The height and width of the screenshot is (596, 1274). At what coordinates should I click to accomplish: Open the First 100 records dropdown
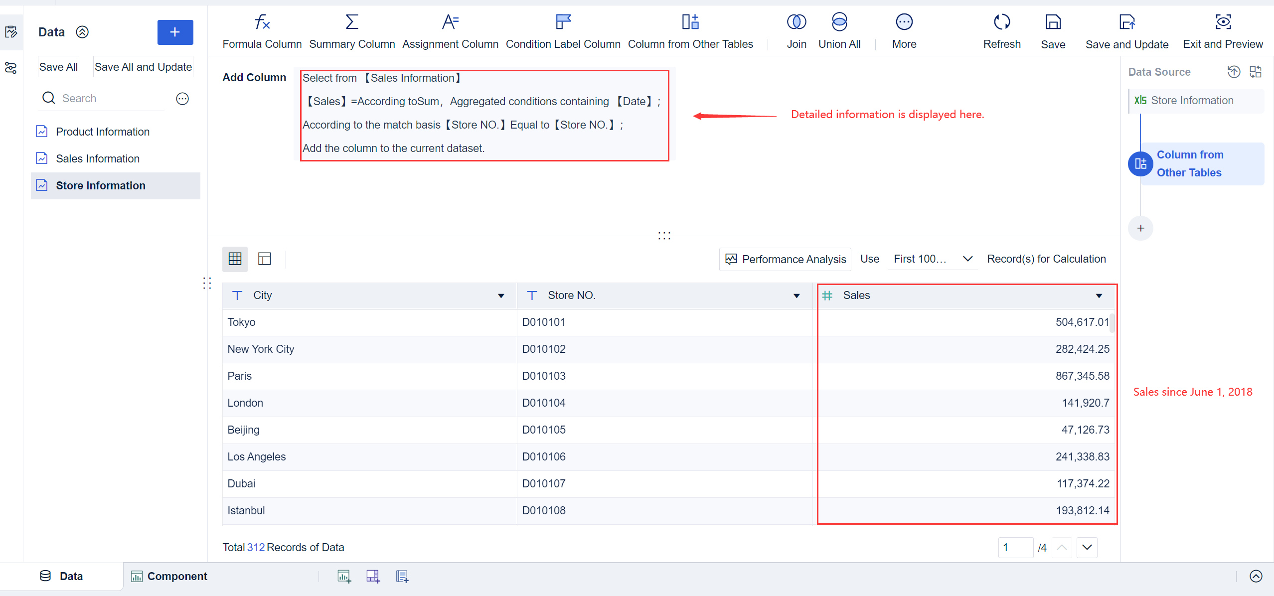[933, 259]
